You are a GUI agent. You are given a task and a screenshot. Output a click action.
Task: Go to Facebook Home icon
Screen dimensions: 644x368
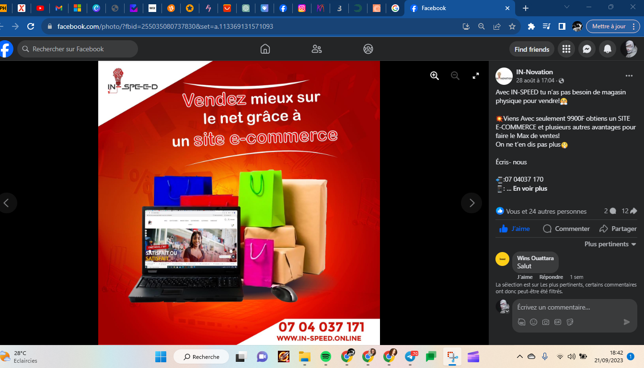point(265,49)
